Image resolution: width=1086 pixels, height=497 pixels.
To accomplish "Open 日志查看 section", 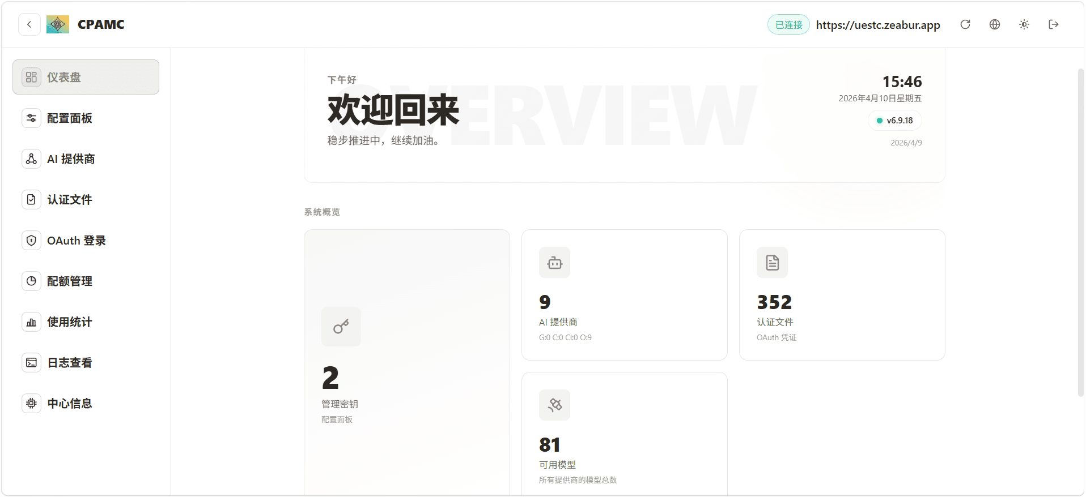I will pyautogui.click(x=86, y=362).
